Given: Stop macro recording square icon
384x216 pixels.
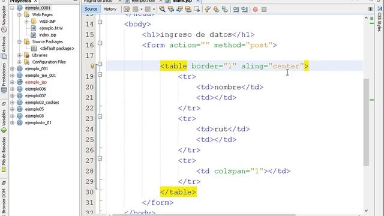Looking at the screenshot, I should pos(264,10).
